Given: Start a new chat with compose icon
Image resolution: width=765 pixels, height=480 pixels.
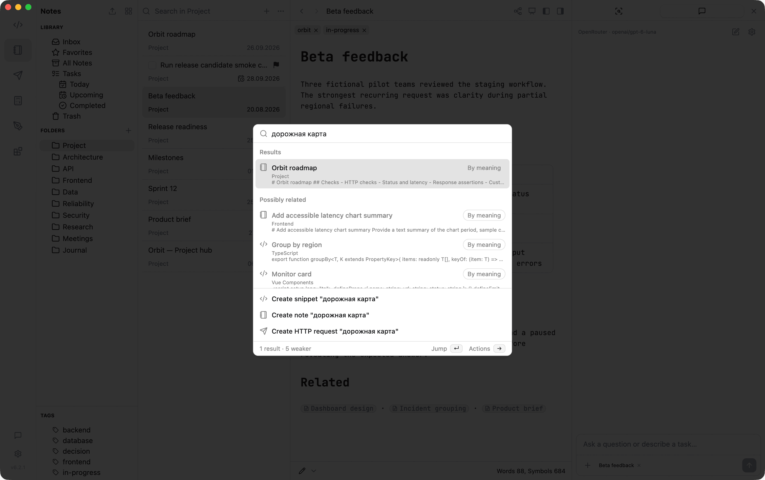Looking at the screenshot, I should coord(735,32).
